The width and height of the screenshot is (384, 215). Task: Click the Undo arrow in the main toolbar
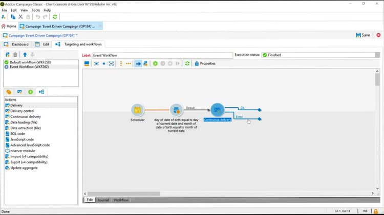tap(38, 17)
